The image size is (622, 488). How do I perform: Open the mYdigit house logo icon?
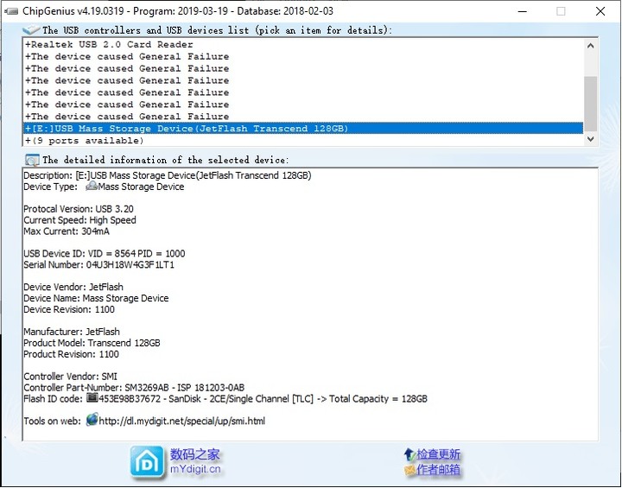pos(147,461)
